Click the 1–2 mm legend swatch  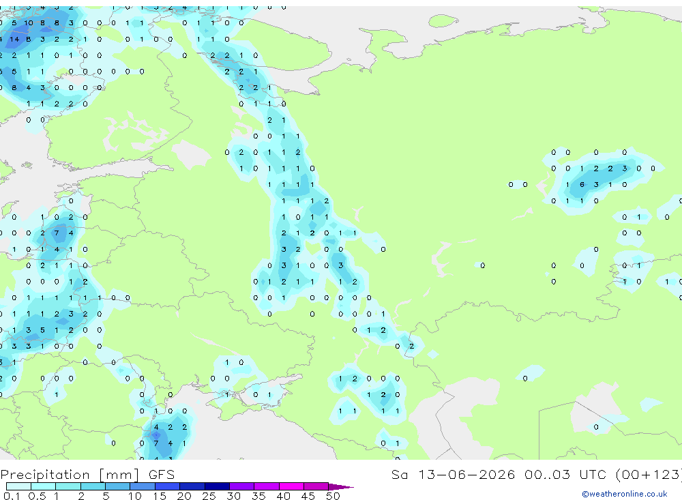point(68,486)
